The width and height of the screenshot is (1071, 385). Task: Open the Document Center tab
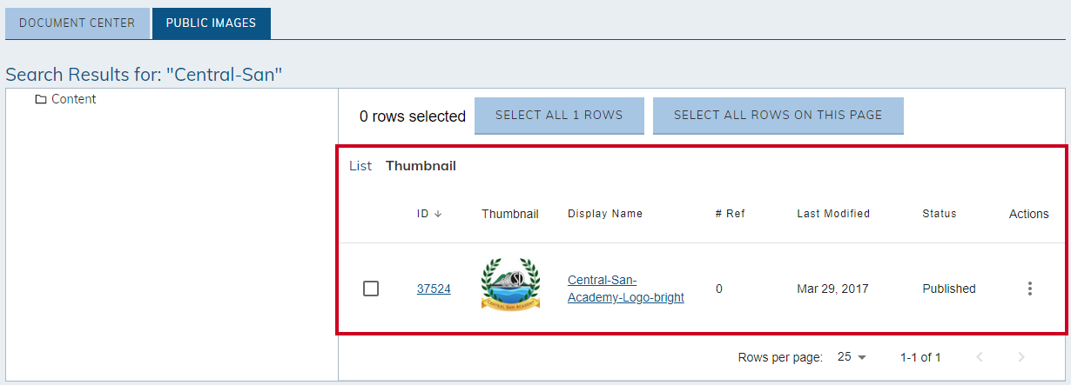[77, 23]
